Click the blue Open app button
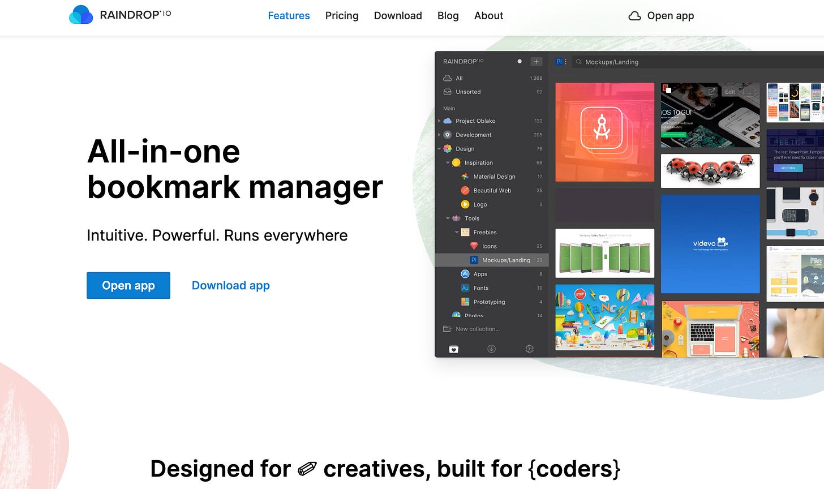Viewport: 824px width, 489px height. [128, 285]
